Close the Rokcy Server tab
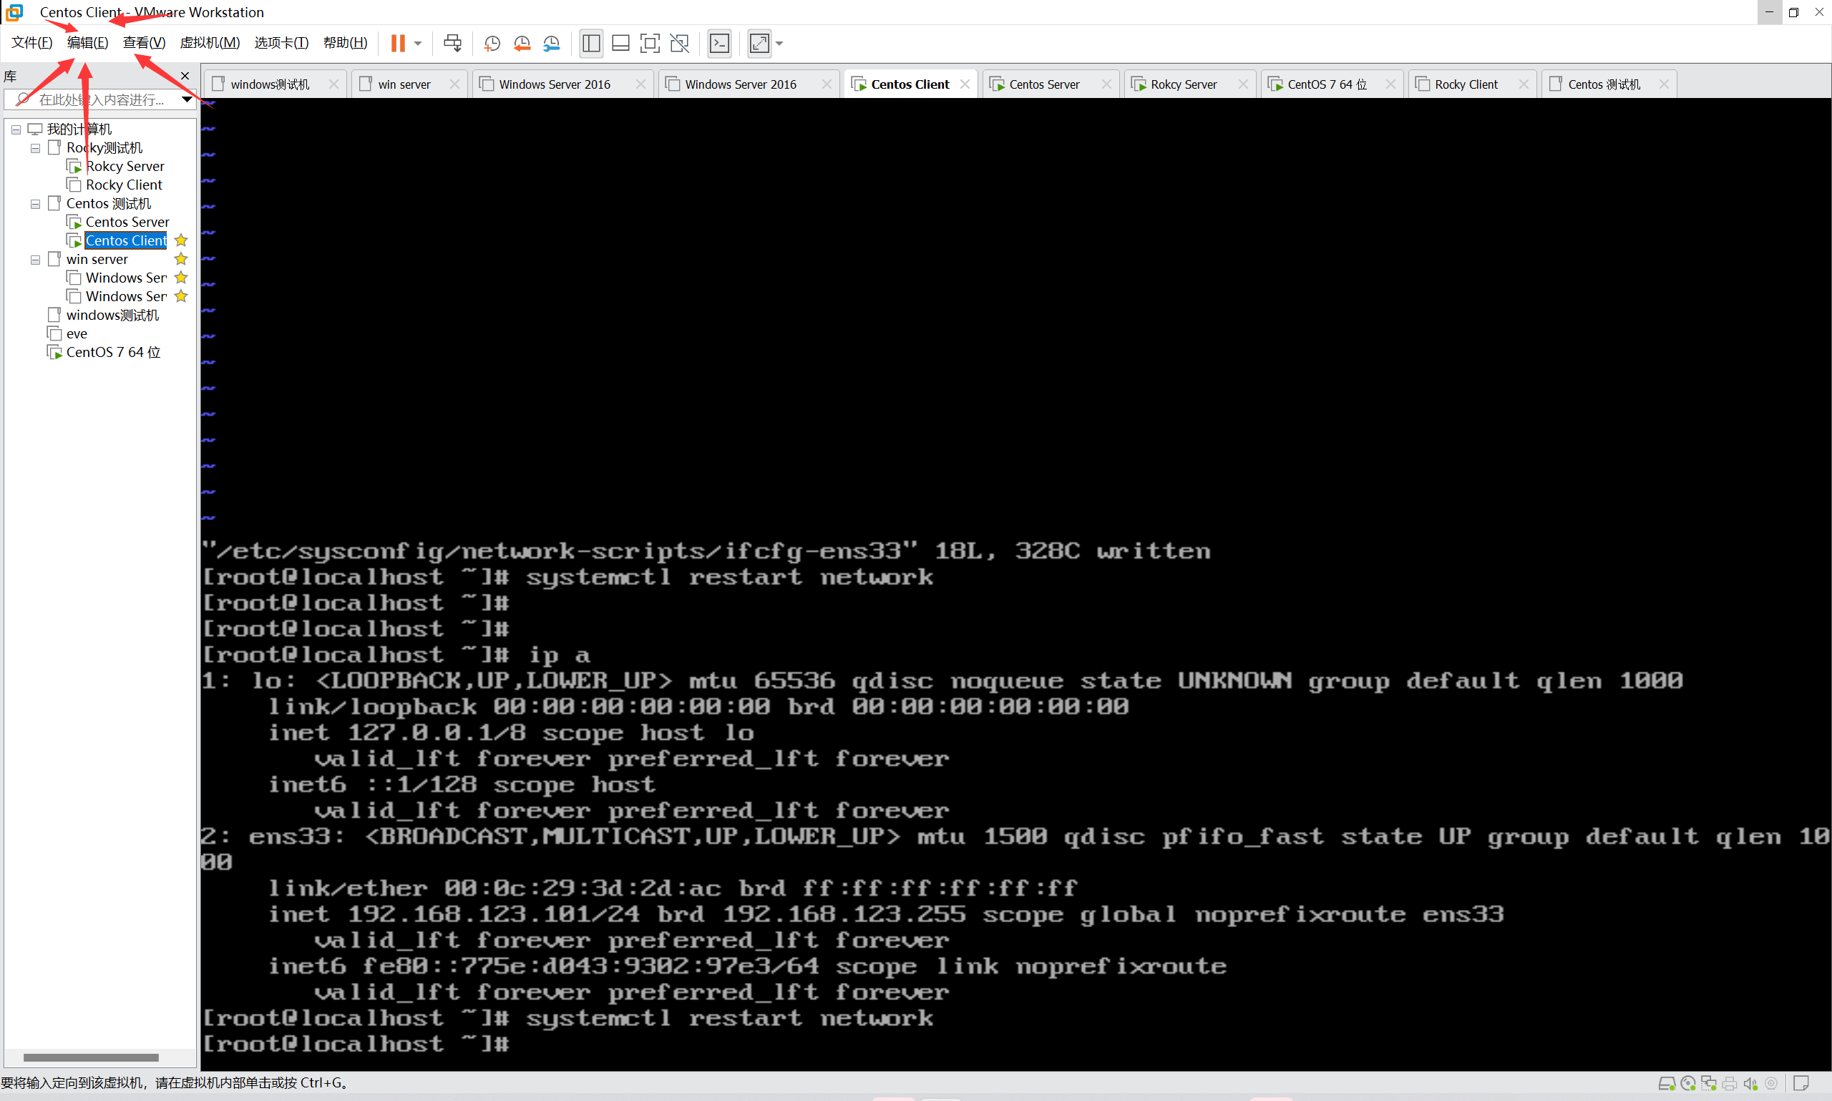The image size is (1832, 1101). tap(1243, 84)
